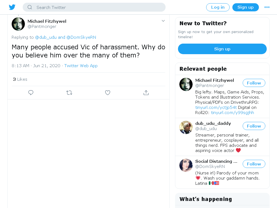The height and width of the screenshot is (208, 277).
Task: Share the tweet via upload arrow icon
Action: point(146,93)
